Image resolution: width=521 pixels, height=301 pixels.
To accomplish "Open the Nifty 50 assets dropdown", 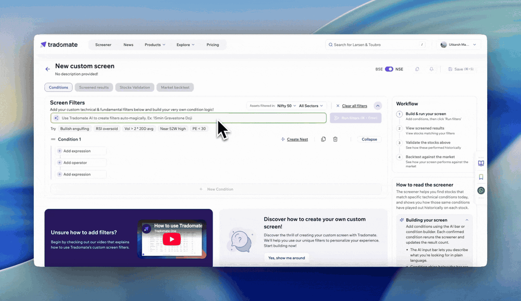I will coord(287,106).
